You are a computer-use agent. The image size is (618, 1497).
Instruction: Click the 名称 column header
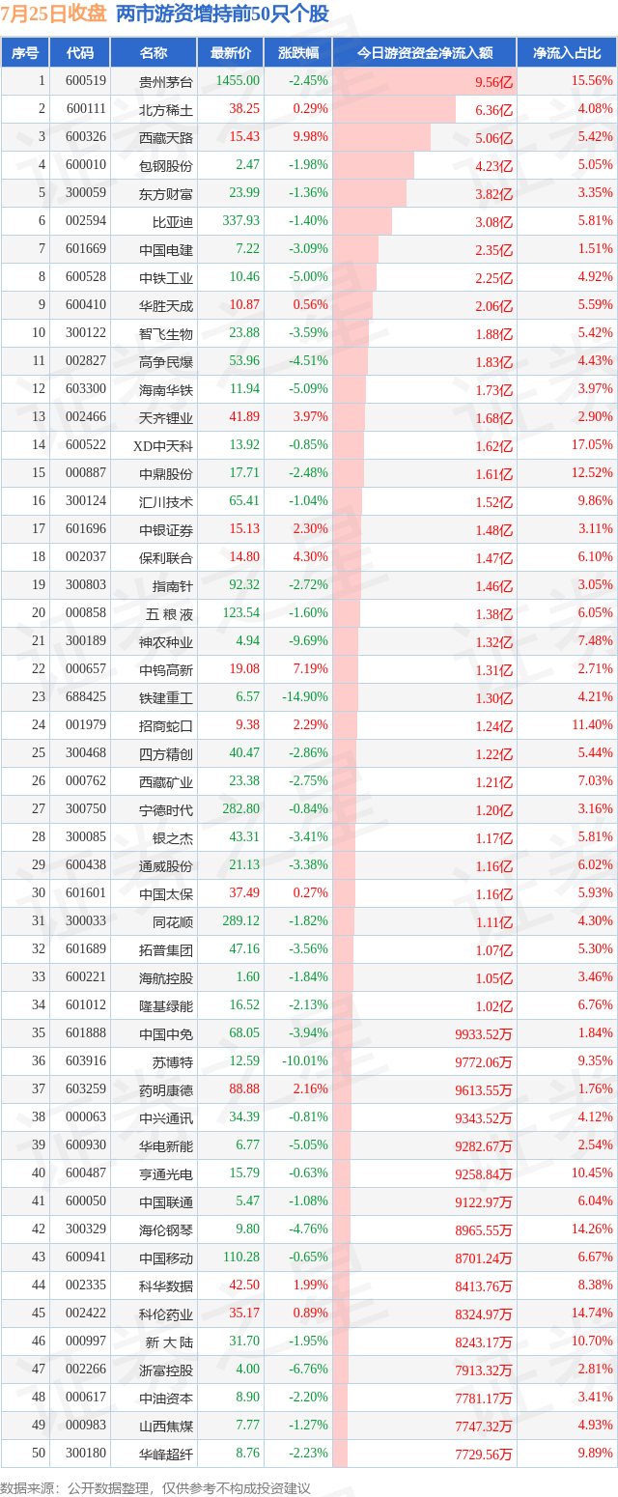click(x=154, y=53)
